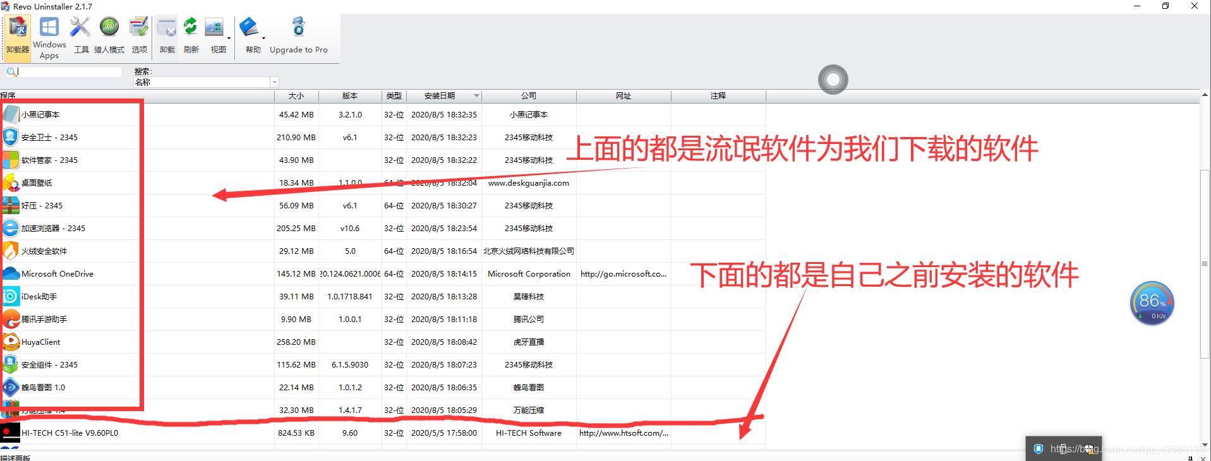The width and height of the screenshot is (1211, 461).
Task: Open the search-by 名称 combo box
Action: 206,82
